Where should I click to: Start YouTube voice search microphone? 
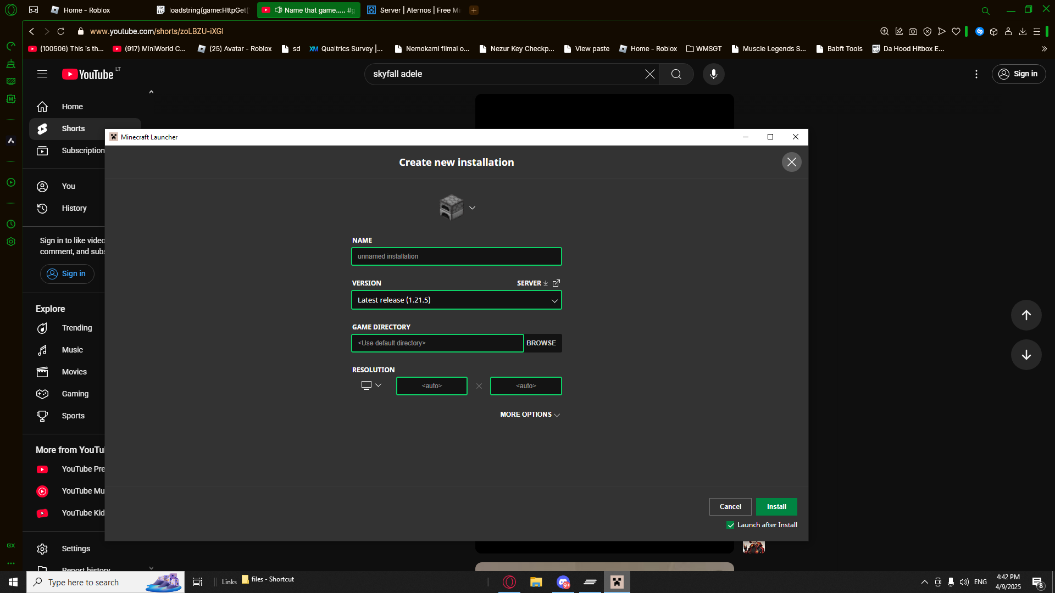point(713,74)
